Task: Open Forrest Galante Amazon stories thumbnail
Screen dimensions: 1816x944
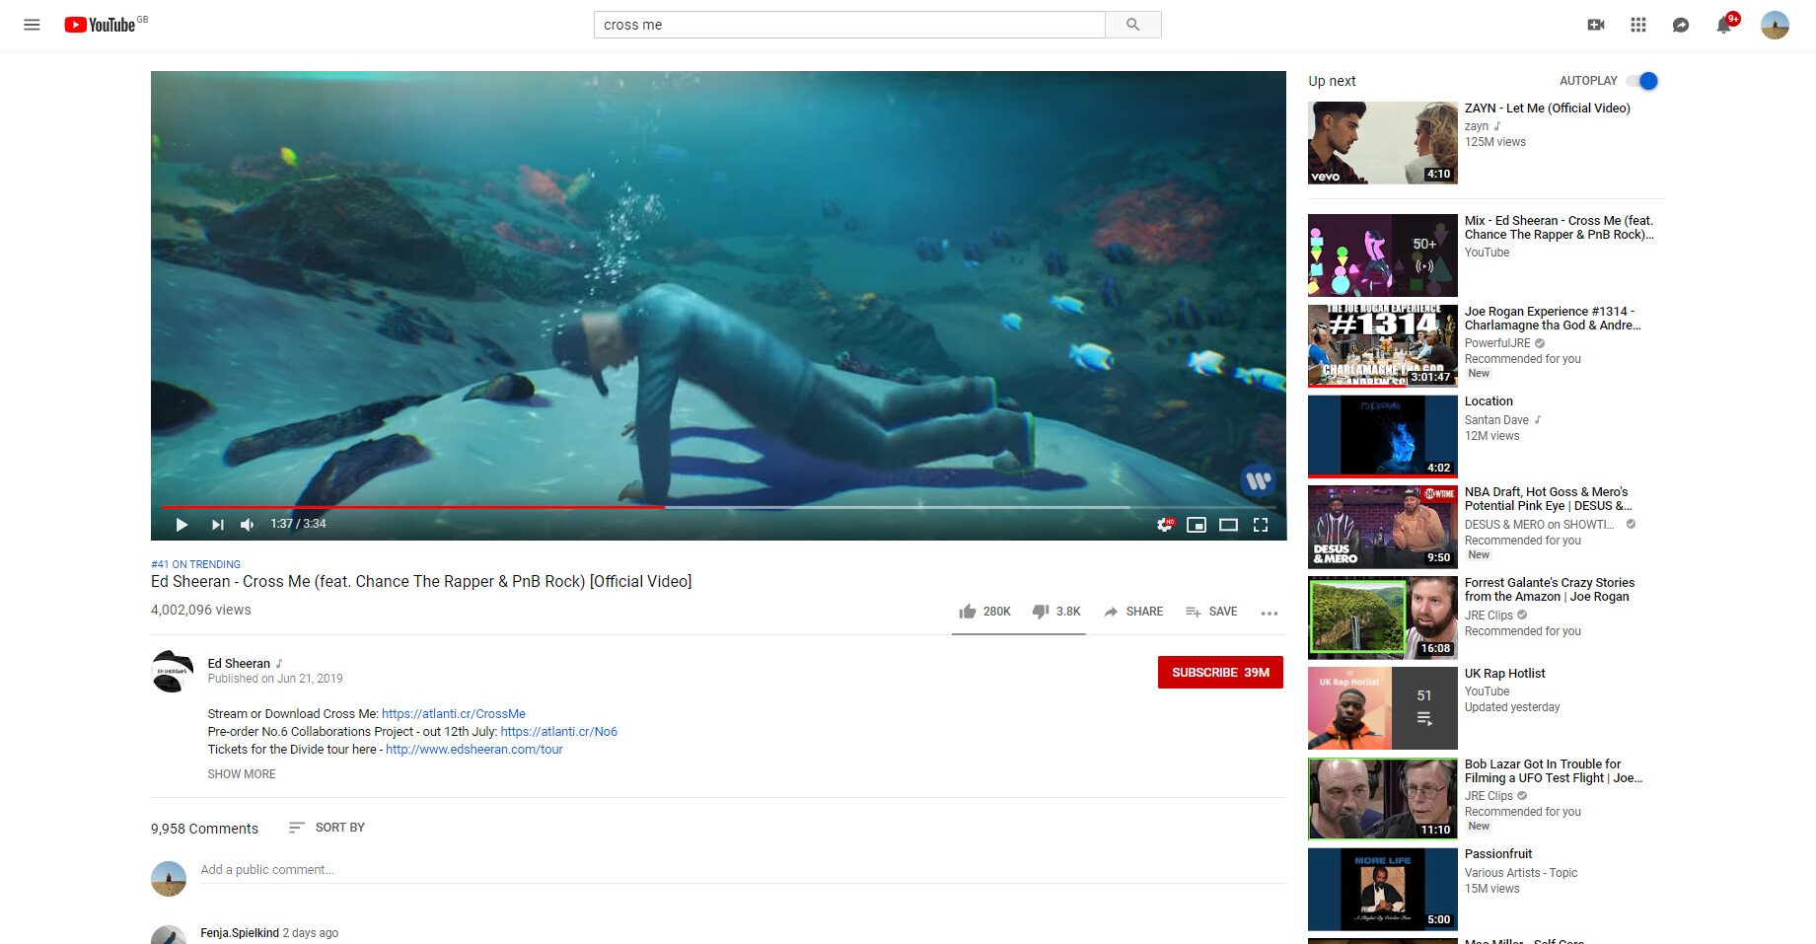Action: 1382,617
